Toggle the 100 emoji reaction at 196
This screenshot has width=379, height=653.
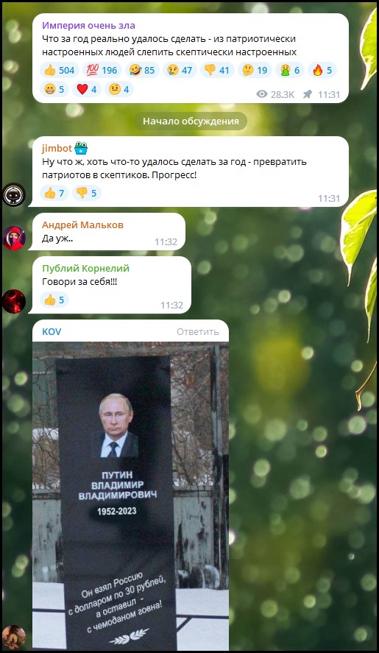click(x=102, y=70)
